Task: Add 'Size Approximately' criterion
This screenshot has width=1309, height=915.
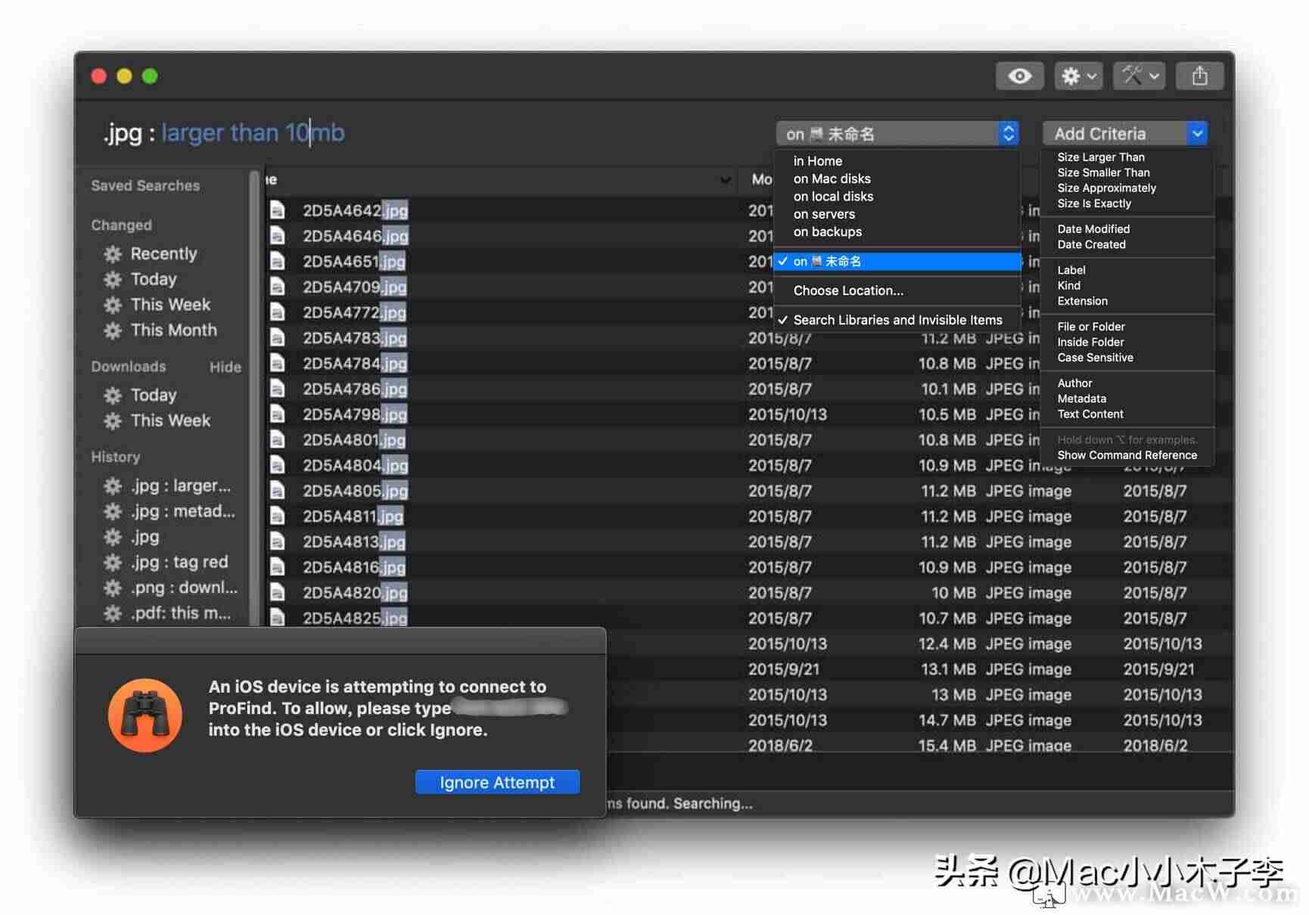Action: tap(1107, 188)
